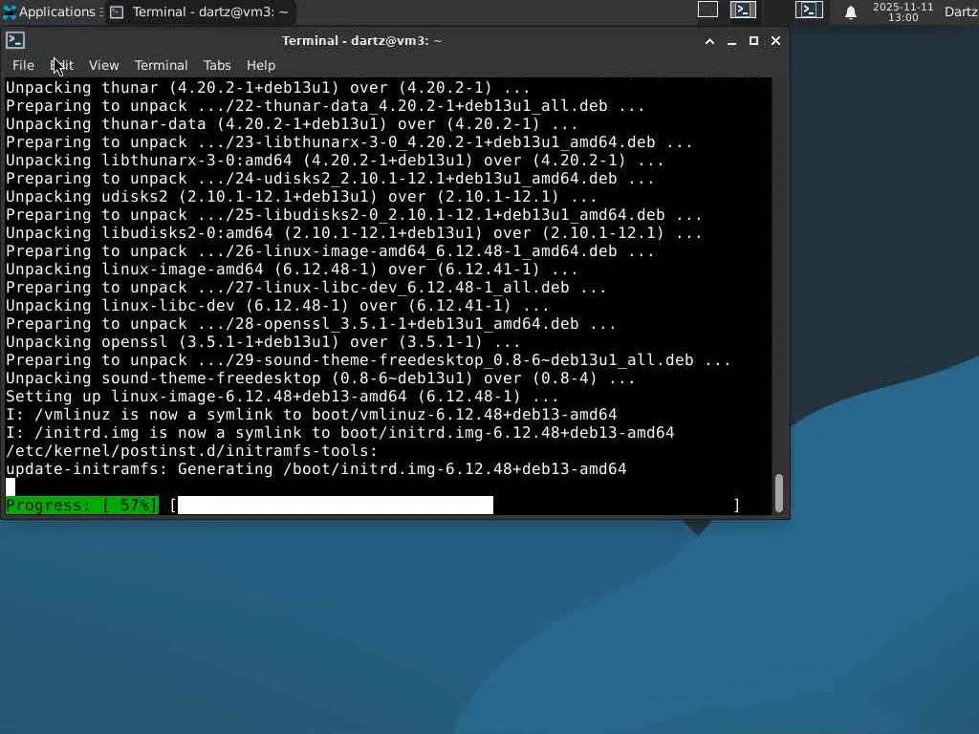Click the 'Unpacking libudisks2-0:amd64' line

point(354,232)
